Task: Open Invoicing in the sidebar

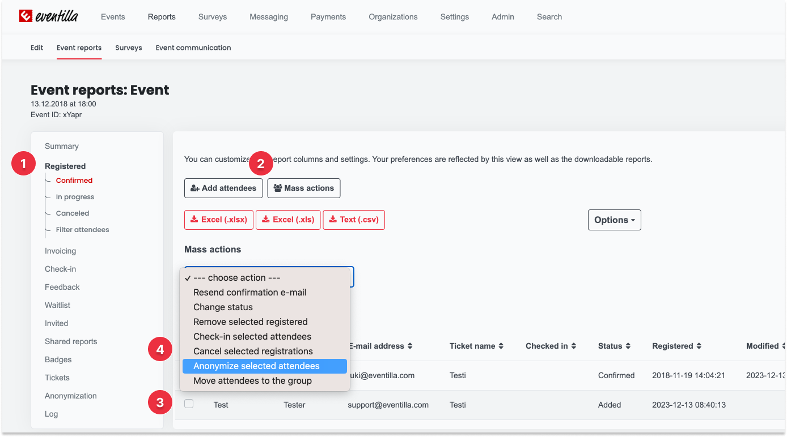Action: coord(60,251)
